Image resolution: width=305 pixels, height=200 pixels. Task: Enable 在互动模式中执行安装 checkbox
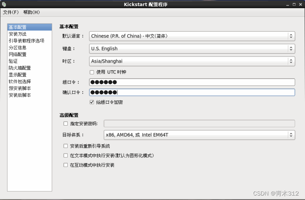click(x=66, y=165)
